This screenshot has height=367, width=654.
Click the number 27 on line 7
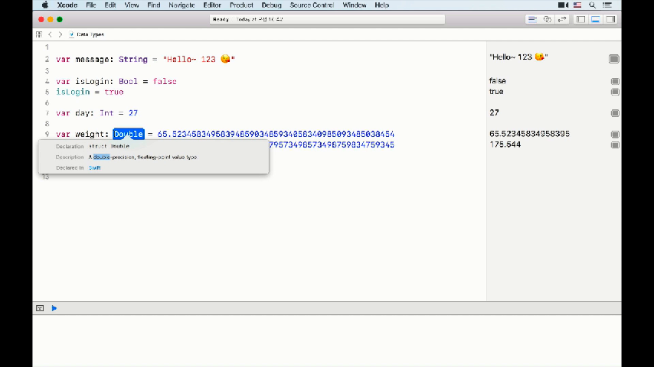[133, 113]
